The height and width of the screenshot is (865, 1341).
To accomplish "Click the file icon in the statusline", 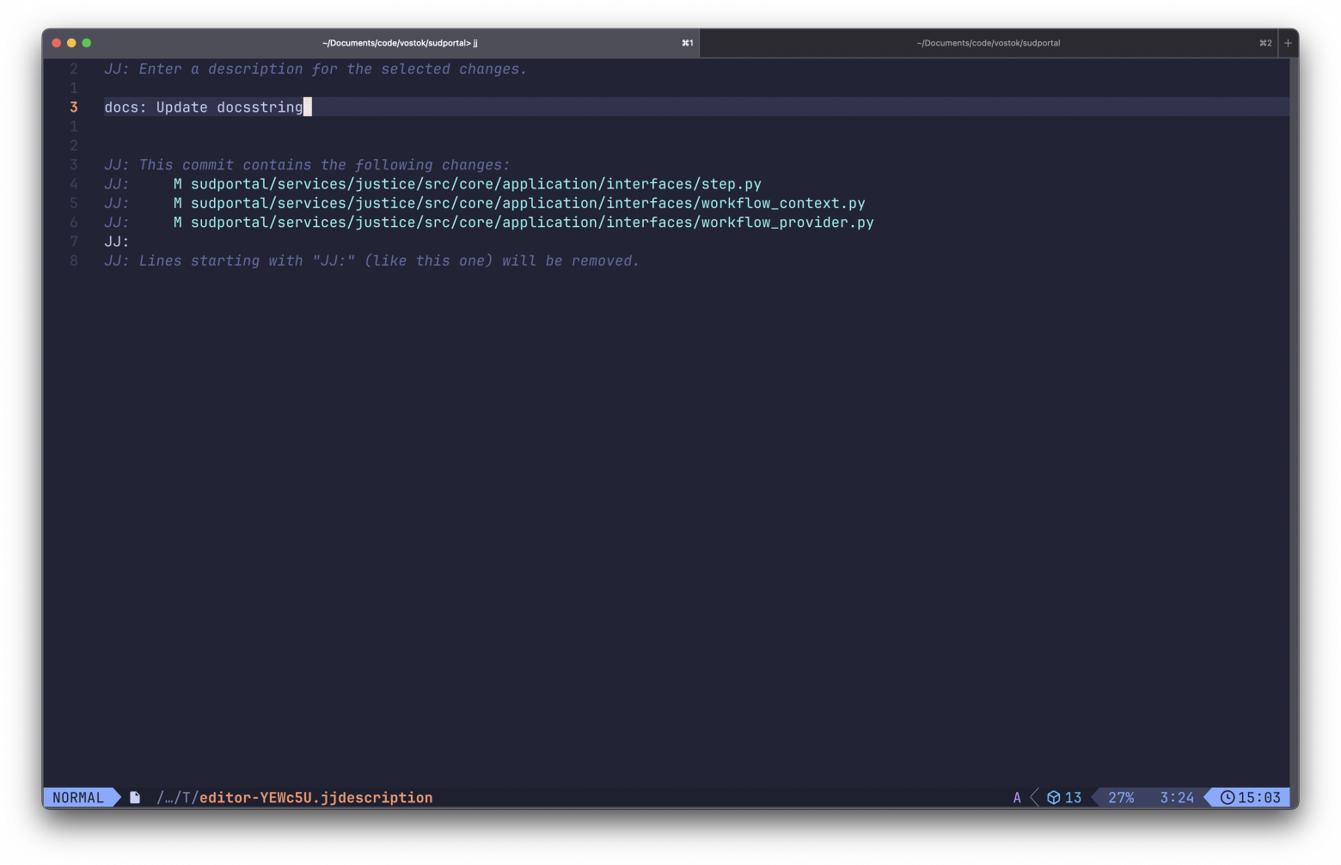I will 135,798.
